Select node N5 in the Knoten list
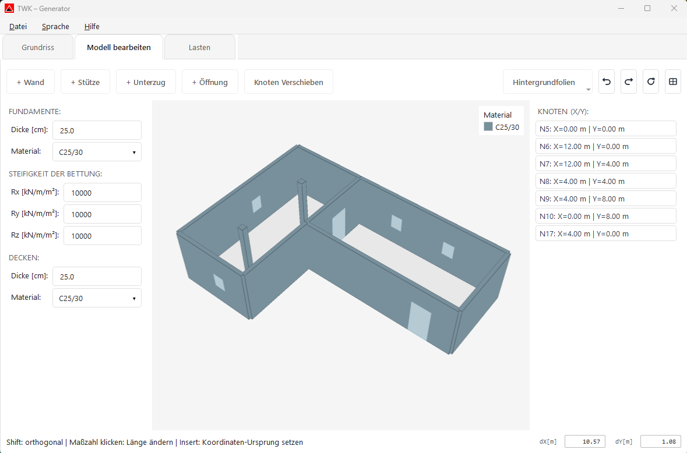 605,128
